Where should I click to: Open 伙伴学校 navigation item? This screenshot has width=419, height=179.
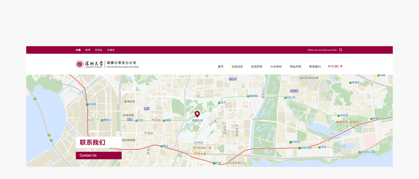276,67
